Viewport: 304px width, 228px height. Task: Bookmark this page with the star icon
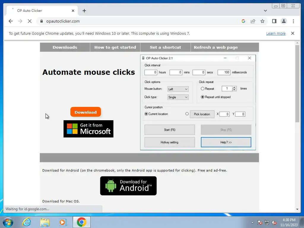click(x=262, y=21)
